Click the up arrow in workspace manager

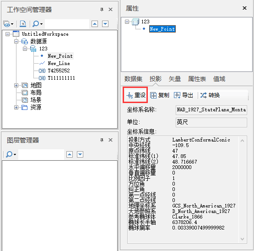tap(95, 24)
